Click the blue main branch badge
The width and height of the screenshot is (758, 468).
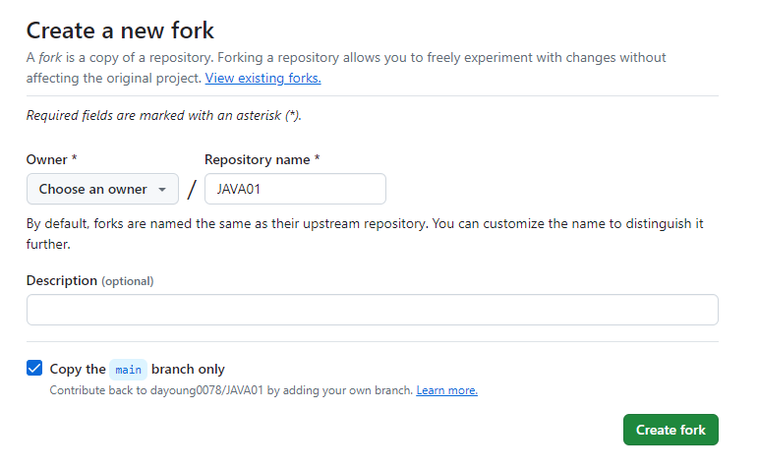point(128,370)
